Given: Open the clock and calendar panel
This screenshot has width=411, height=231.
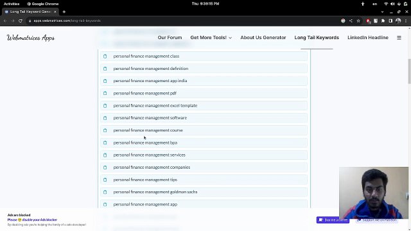Looking at the screenshot, I should (205, 4).
